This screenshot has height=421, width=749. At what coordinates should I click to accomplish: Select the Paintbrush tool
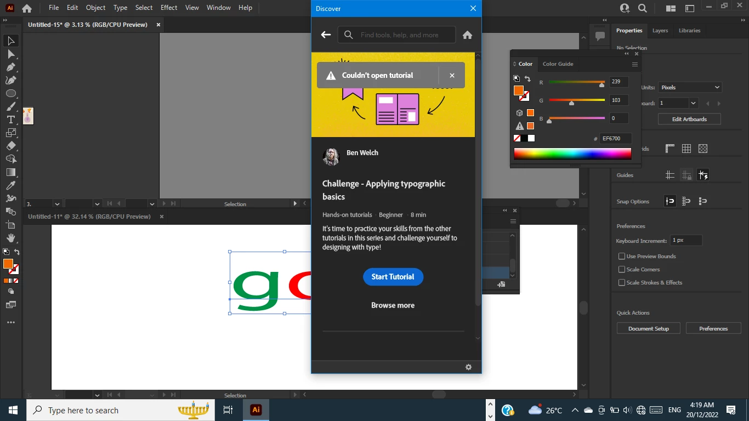point(11,107)
